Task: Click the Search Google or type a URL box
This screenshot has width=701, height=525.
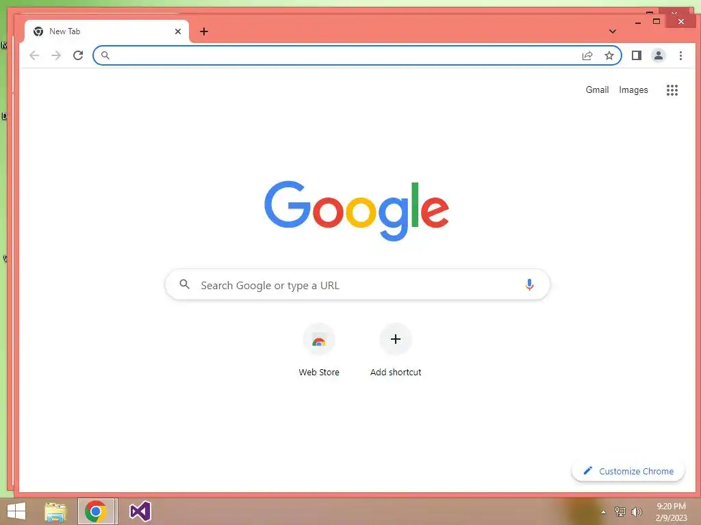Action: (x=357, y=285)
